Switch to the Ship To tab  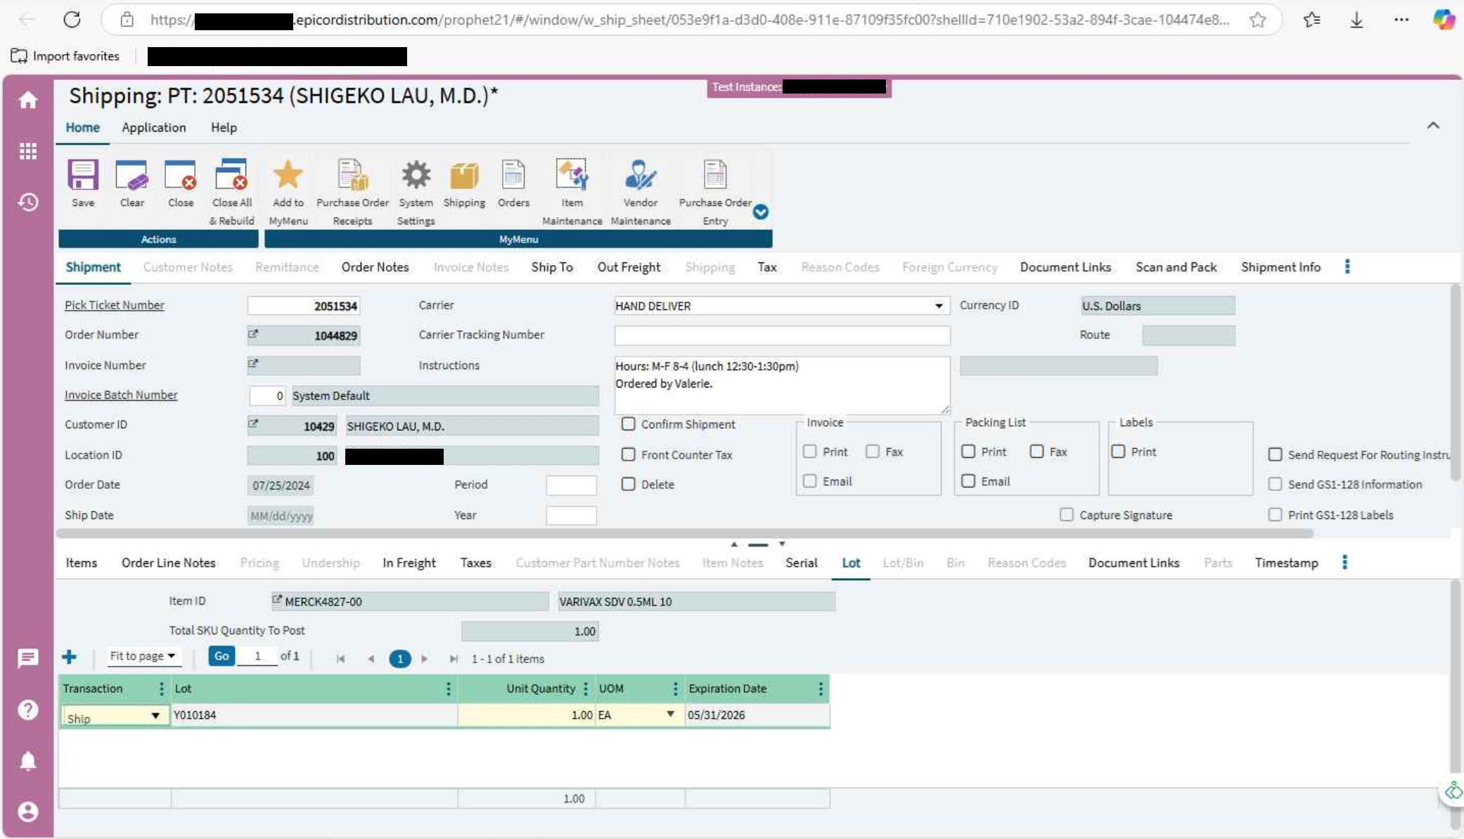pos(552,267)
